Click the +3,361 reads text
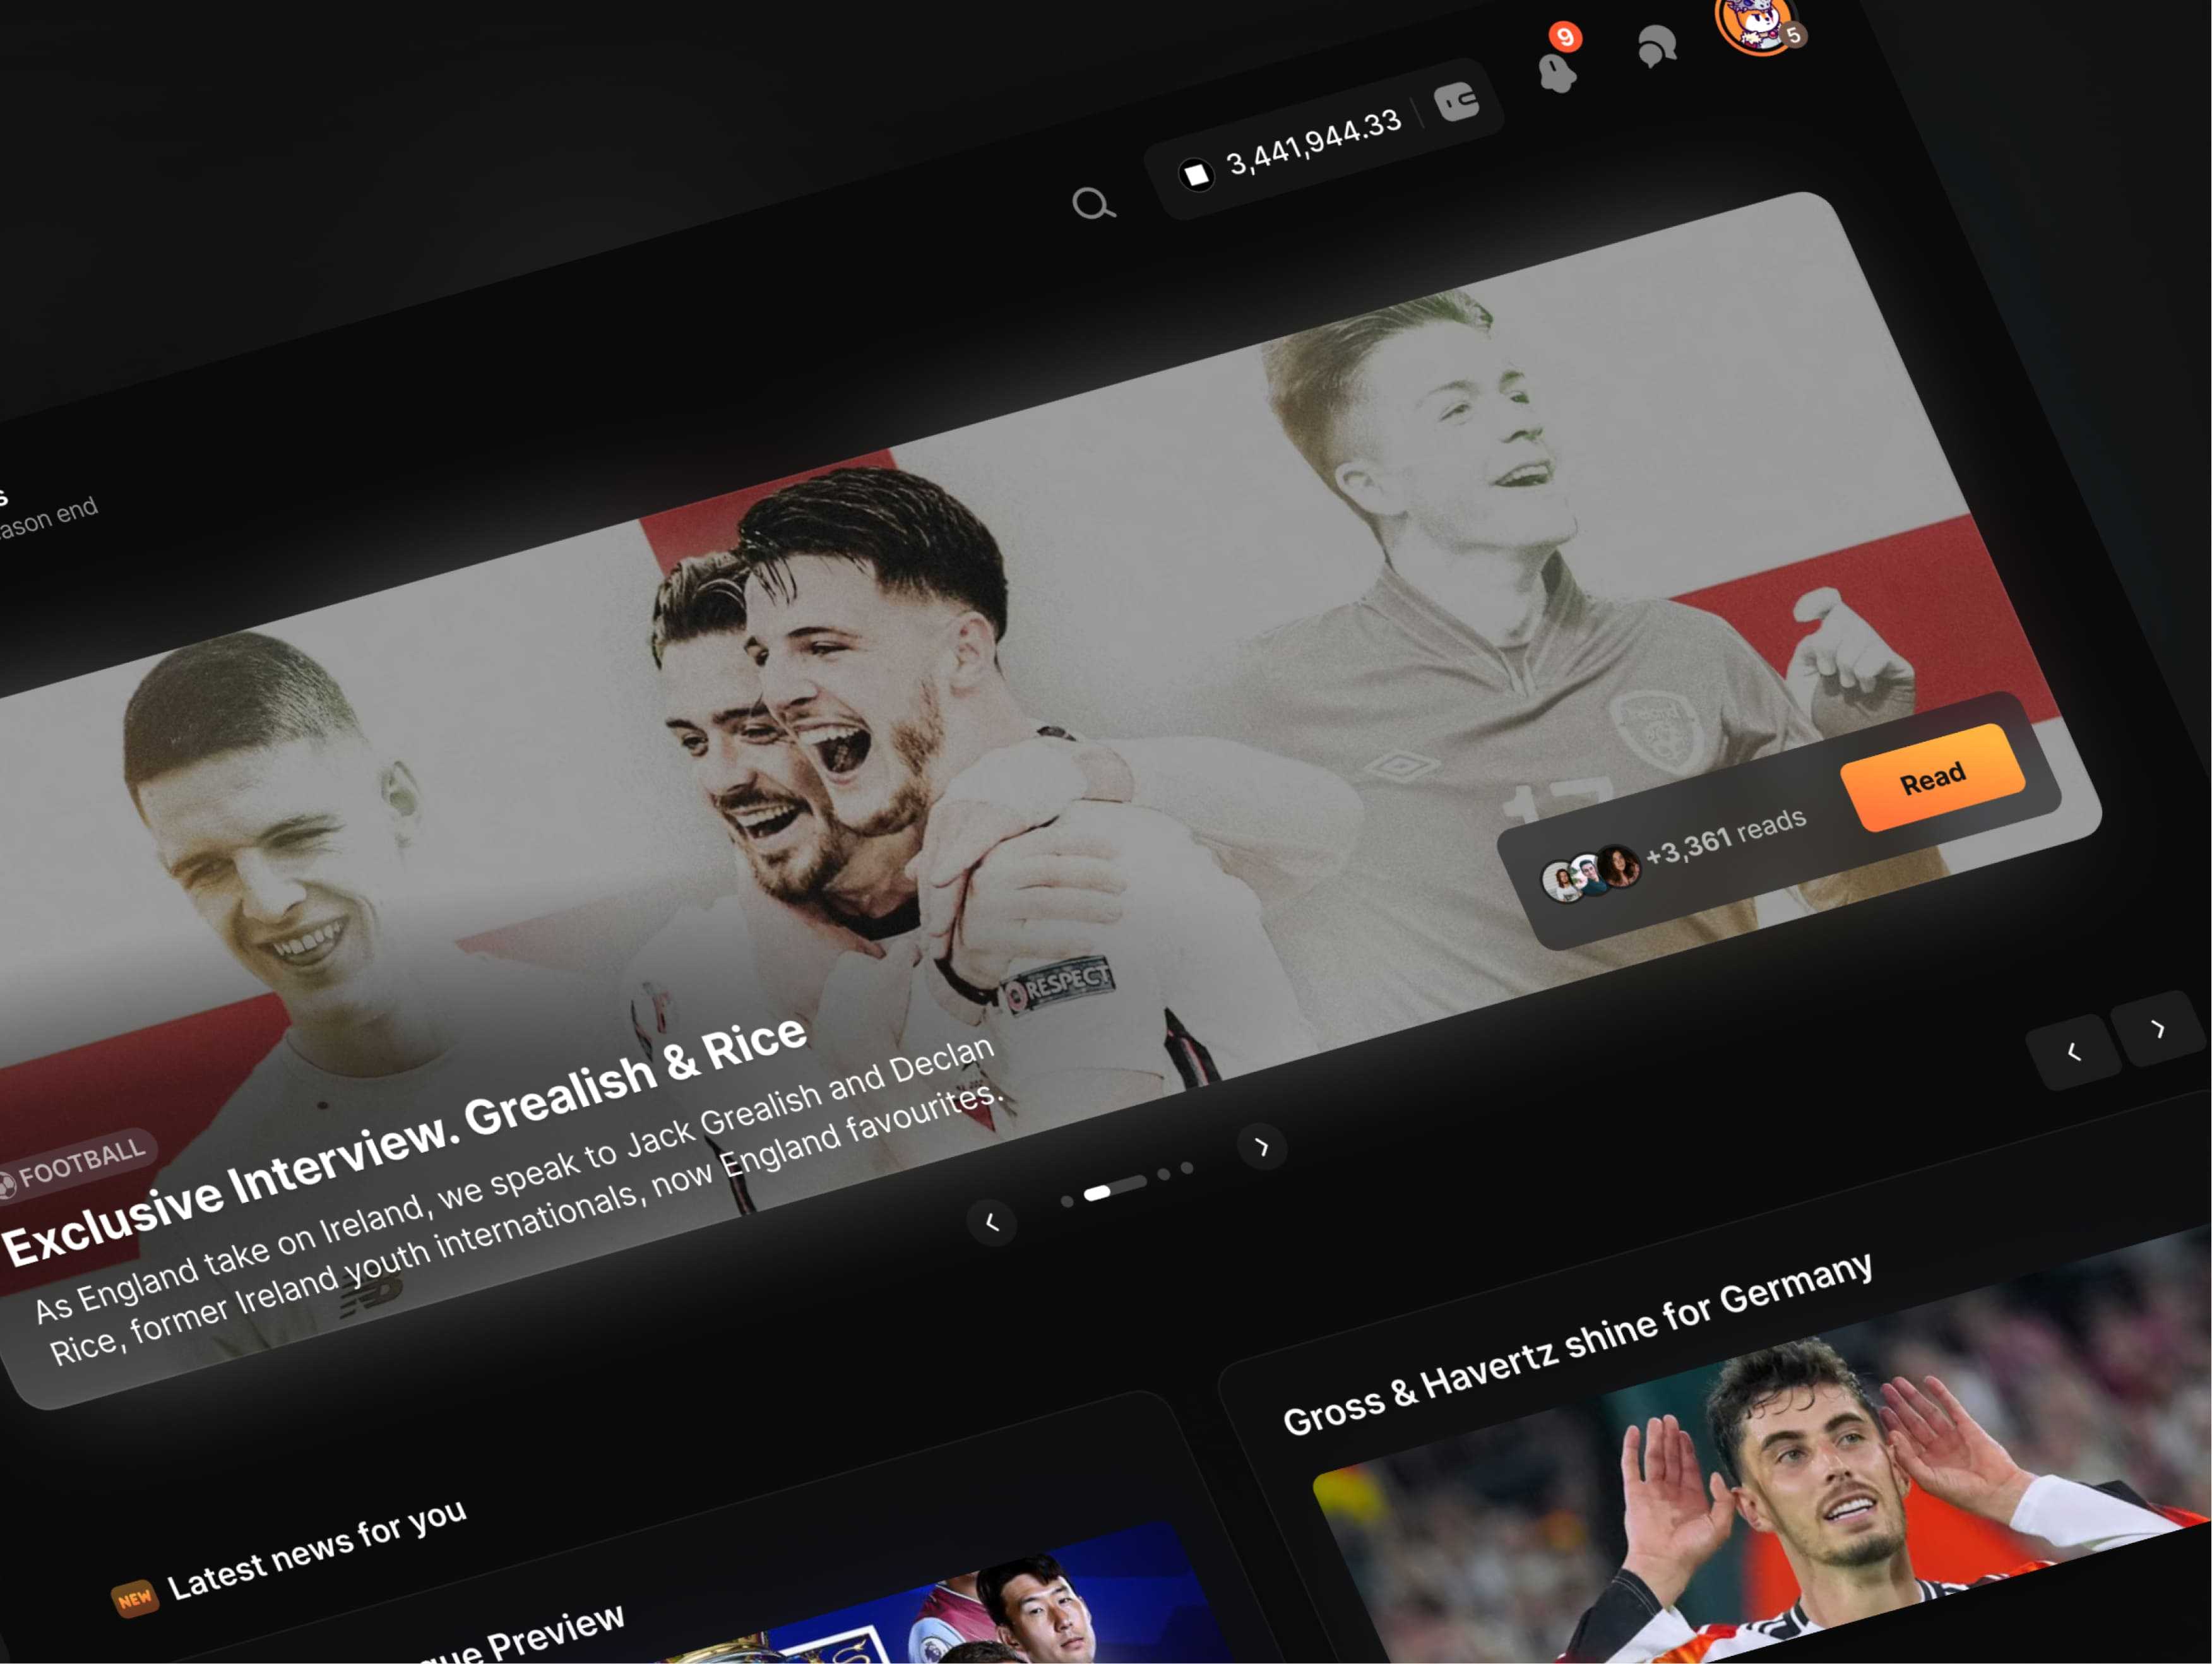This screenshot has height=1664, width=2212. click(x=1725, y=836)
